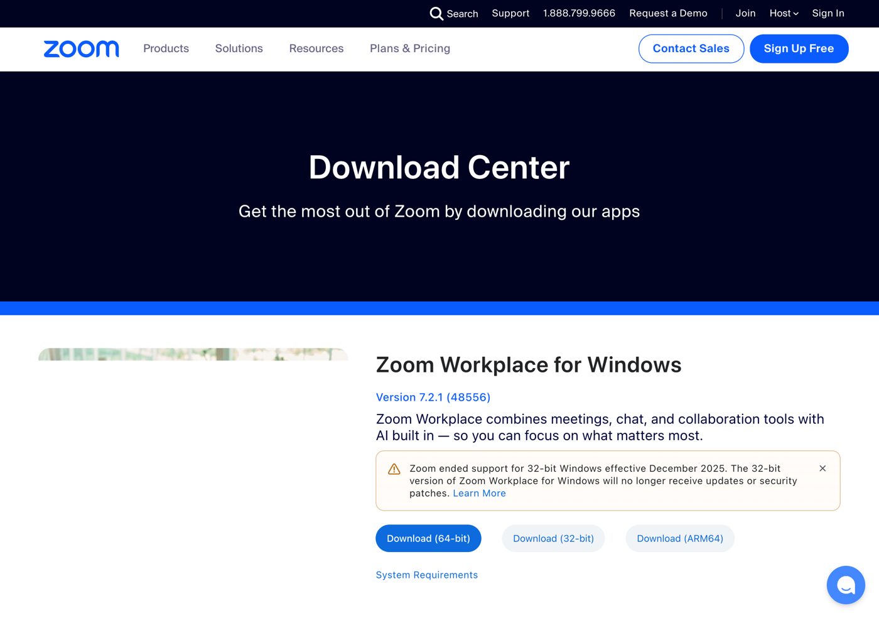Open the Products menu
879x618 pixels.
166,48
